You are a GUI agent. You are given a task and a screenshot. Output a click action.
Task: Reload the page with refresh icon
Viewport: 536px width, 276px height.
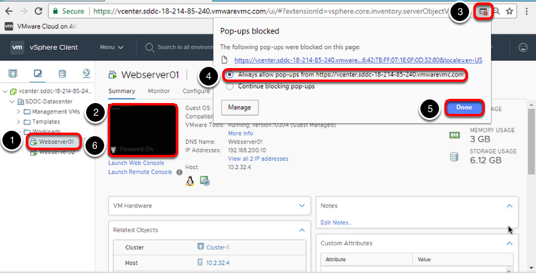point(39,11)
